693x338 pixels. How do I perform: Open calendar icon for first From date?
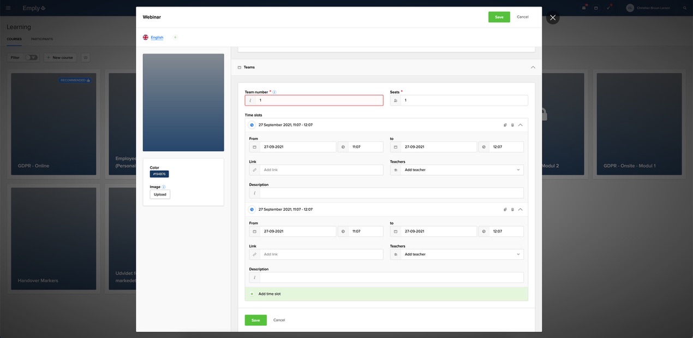click(254, 147)
